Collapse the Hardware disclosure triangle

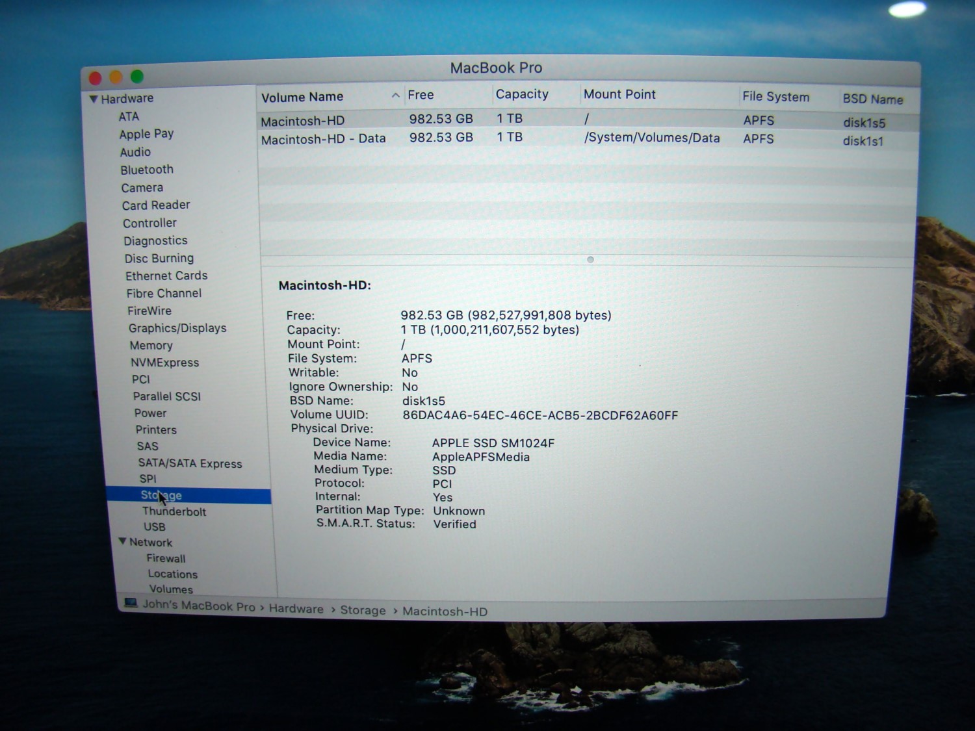94,99
